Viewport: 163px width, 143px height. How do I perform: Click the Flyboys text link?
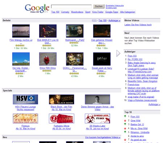point(25,126)
